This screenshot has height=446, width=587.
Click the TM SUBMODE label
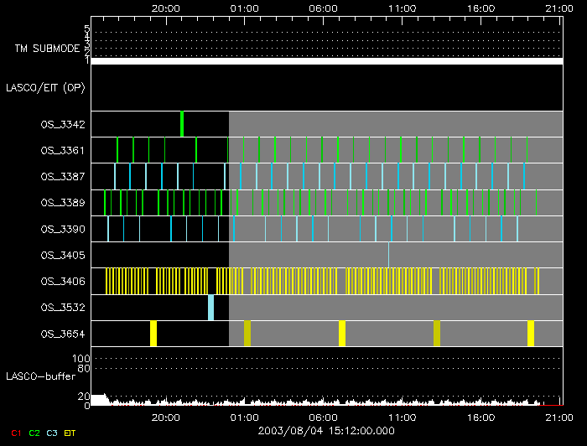coord(46,49)
